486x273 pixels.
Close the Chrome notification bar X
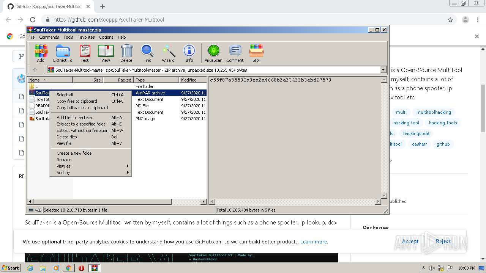click(x=477, y=36)
